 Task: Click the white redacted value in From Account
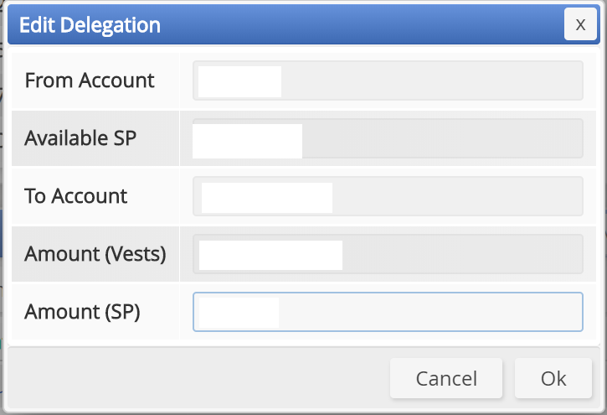[239, 81]
